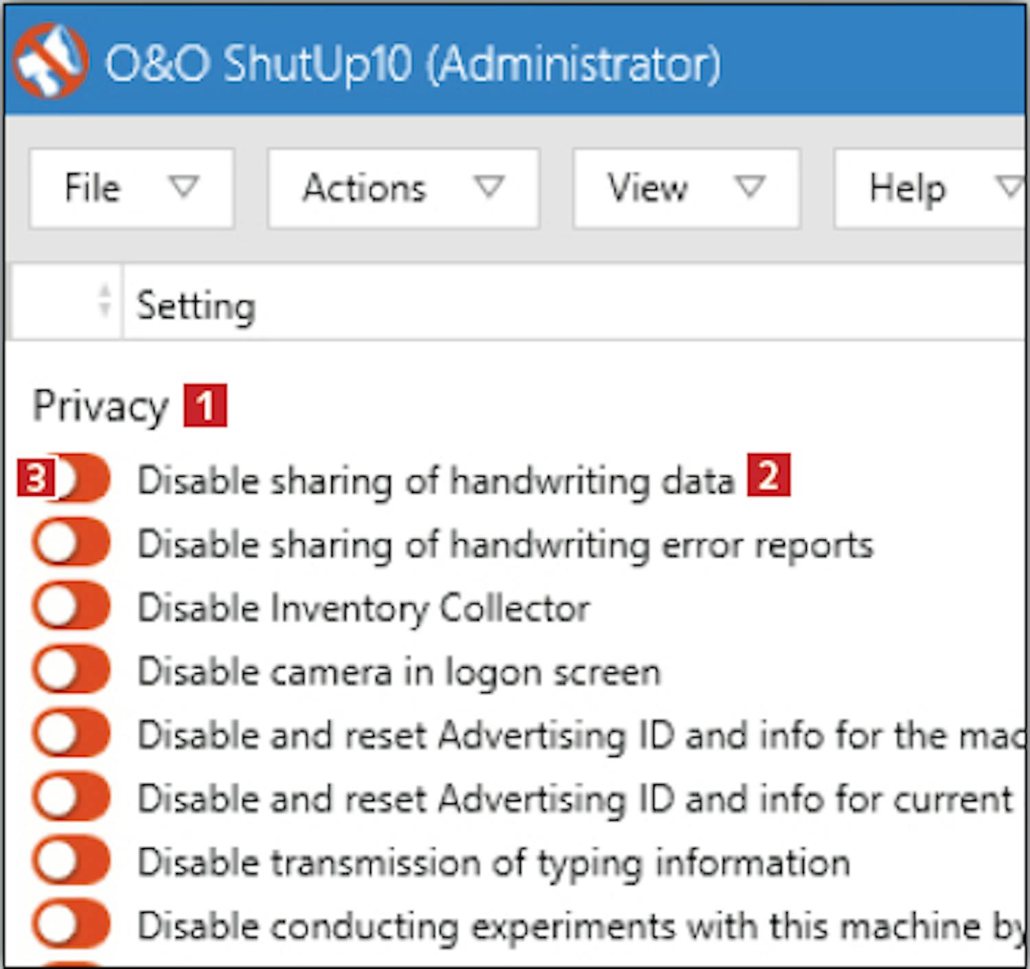The image size is (1030, 969).
Task: Toggle Disable sharing of handwriting error reports
Action: [71, 543]
